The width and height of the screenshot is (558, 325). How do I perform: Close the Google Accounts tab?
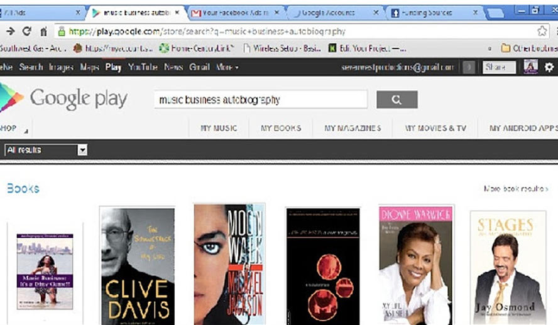(x=376, y=13)
